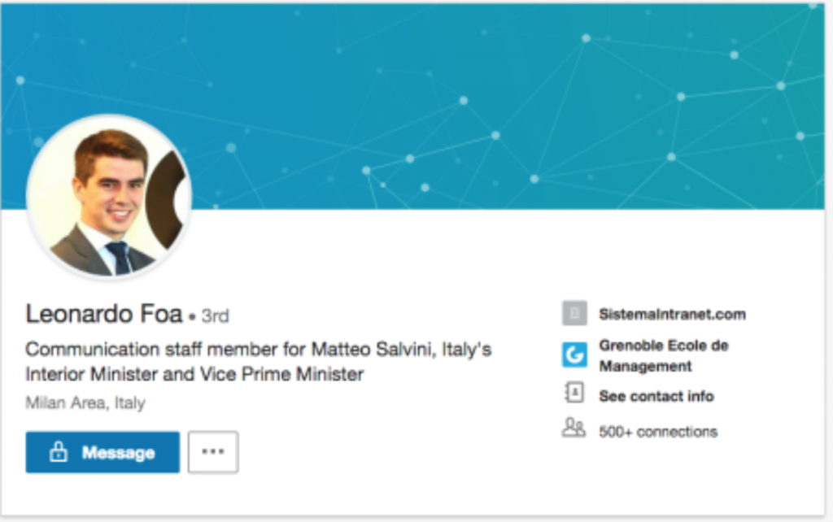Image resolution: width=833 pixels, height=522 pixels.
Task: Click the lock icon on the Message button
Action: point(58,453)
